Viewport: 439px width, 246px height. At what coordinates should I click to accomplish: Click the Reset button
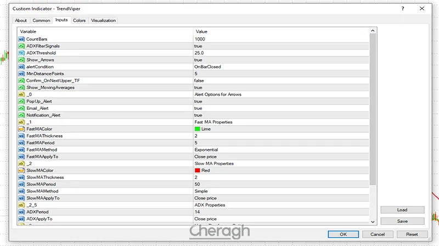pyautogui.click(x=412, y=234)
